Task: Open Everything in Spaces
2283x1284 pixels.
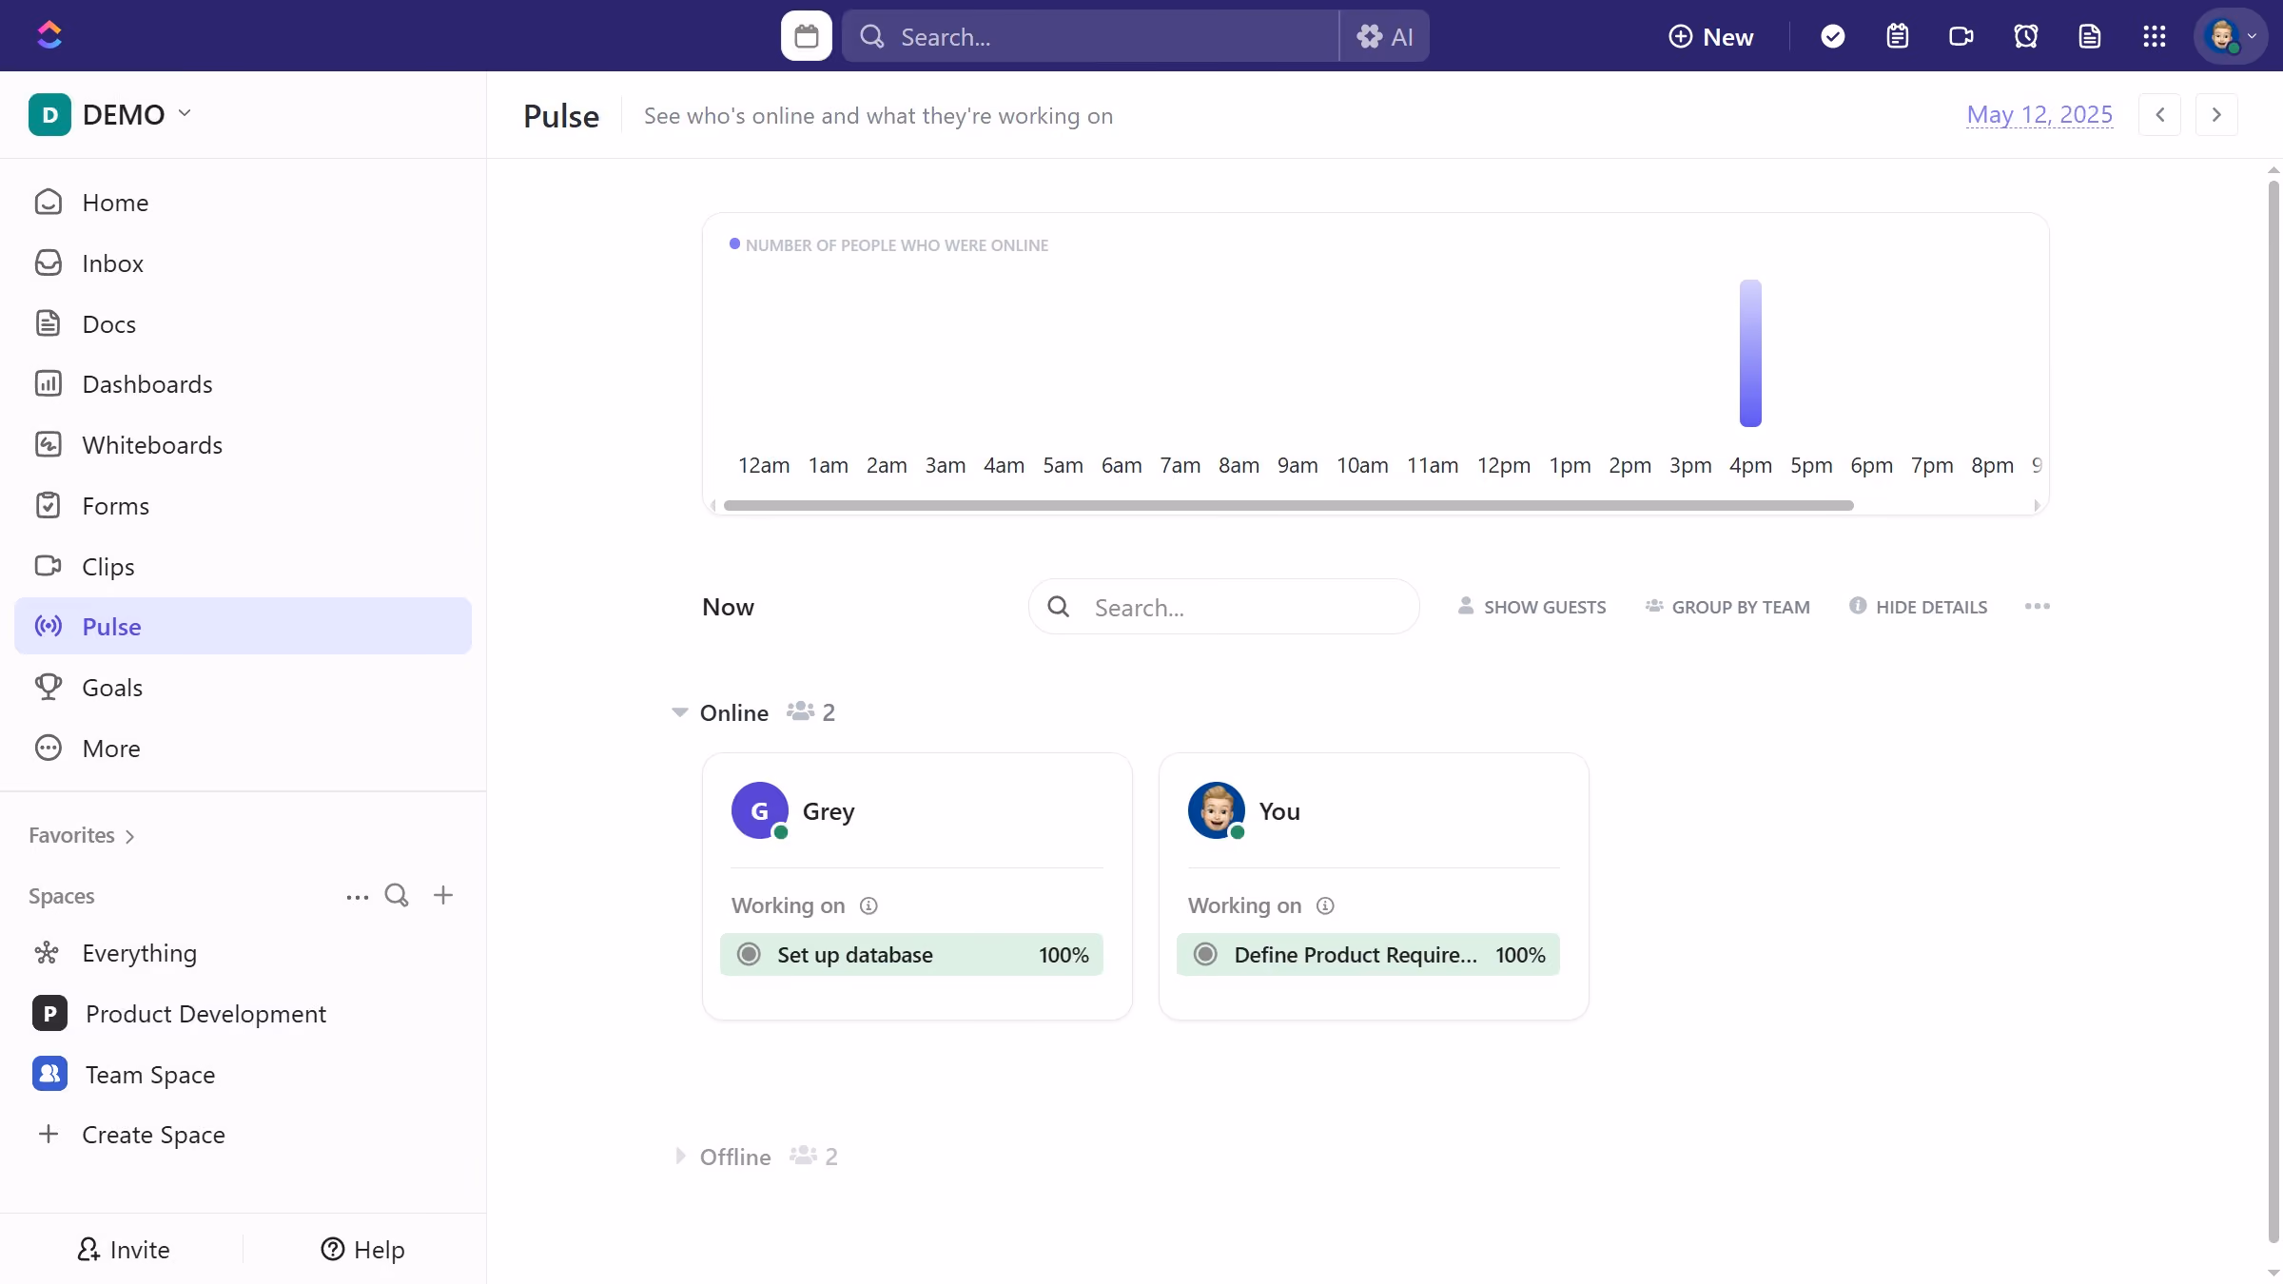Action: (243, 953)
